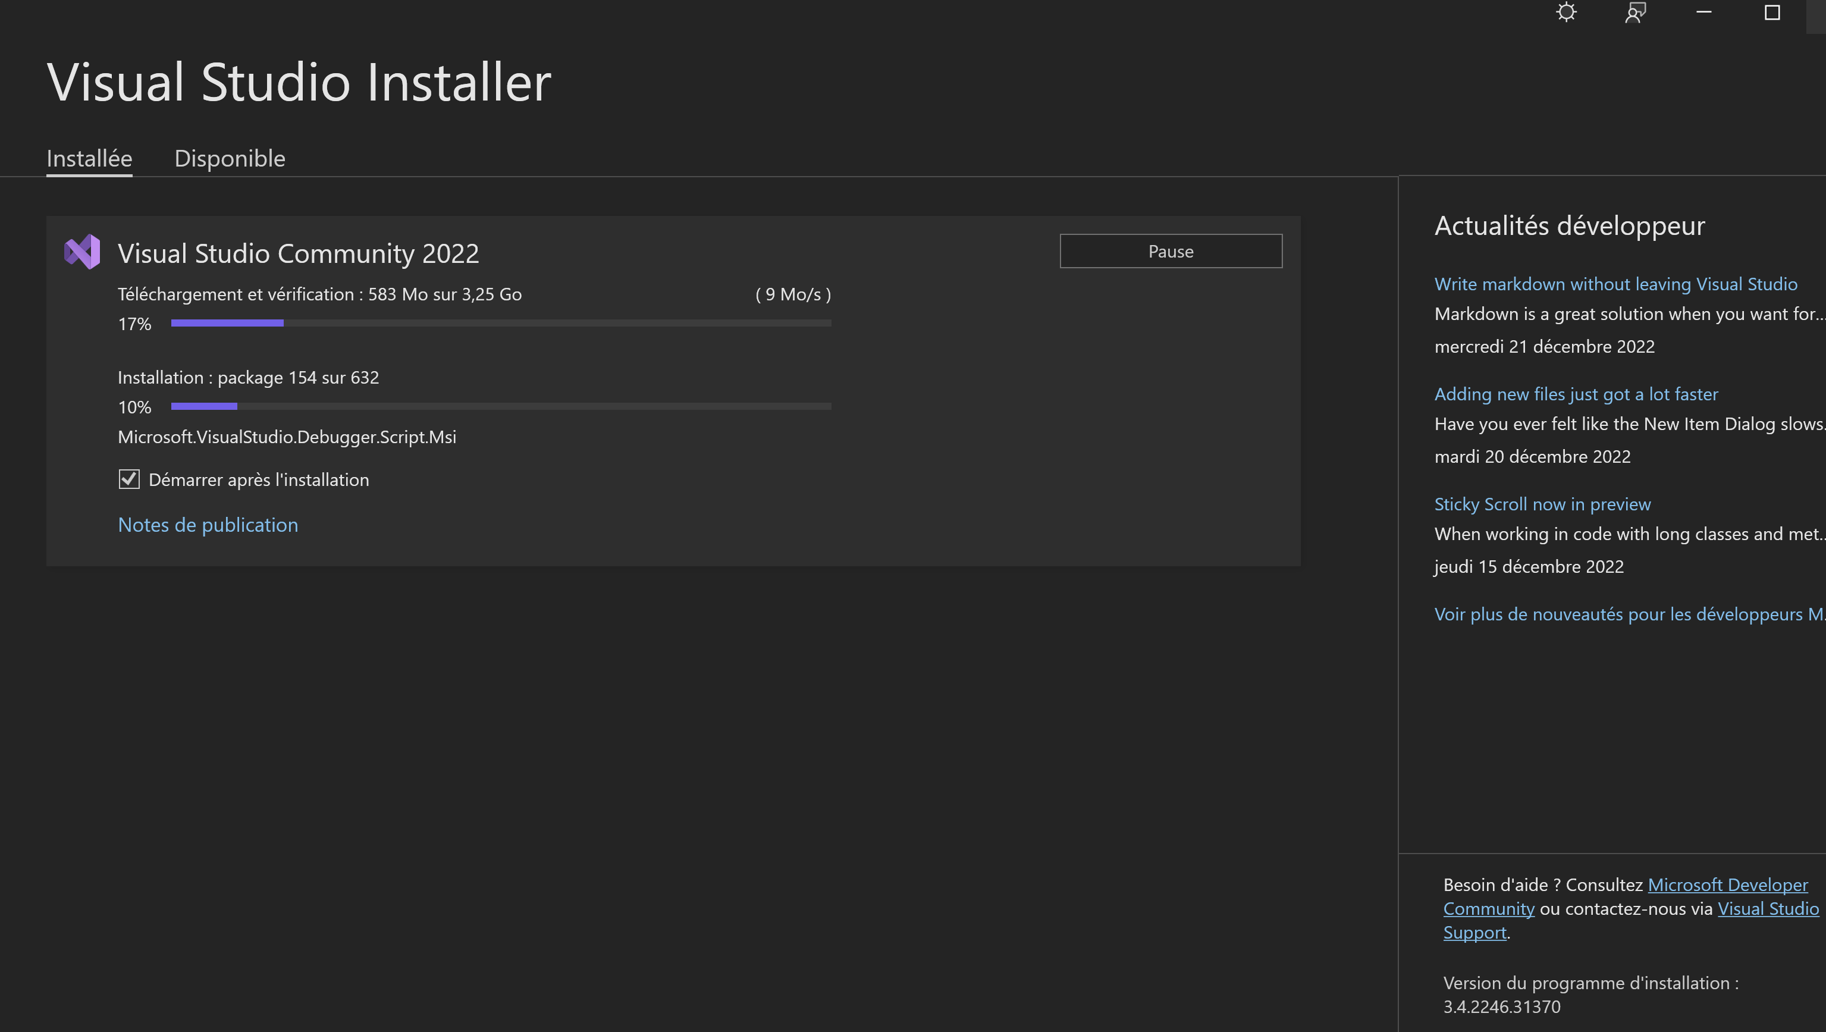Open the installer settings gear icon
This screenshot has height=1032, width=1826.
click(1567, 12)
